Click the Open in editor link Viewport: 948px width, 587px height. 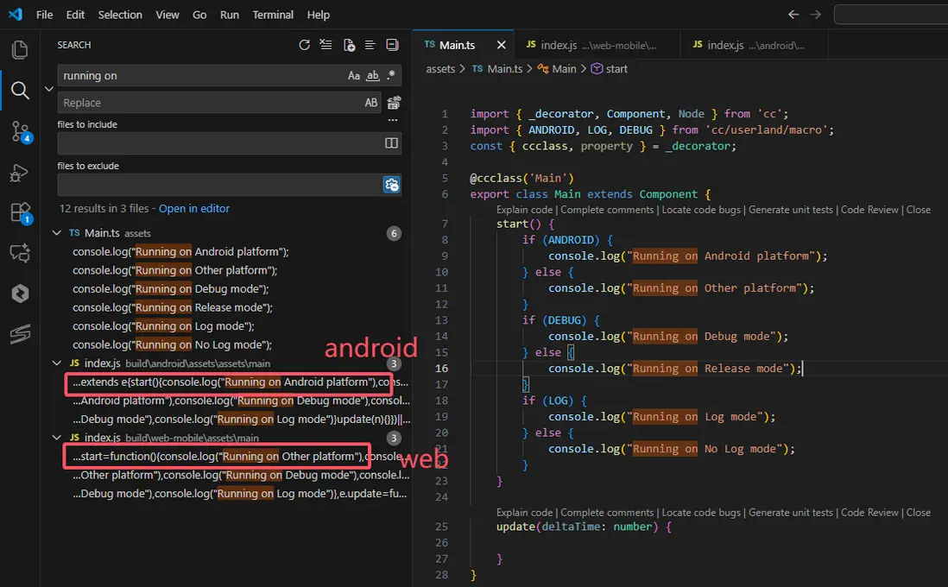[x=194, y=208]
